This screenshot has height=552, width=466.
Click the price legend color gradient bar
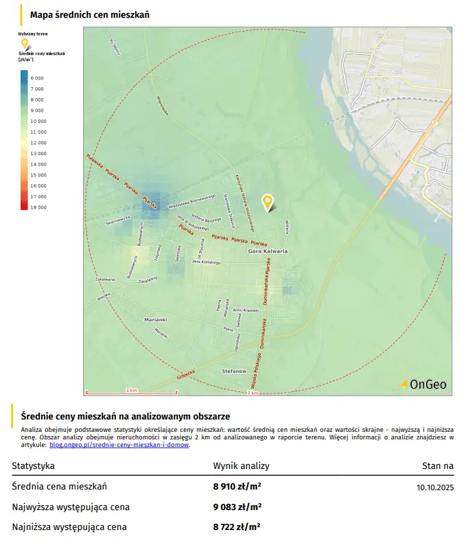tap(24, 140)
